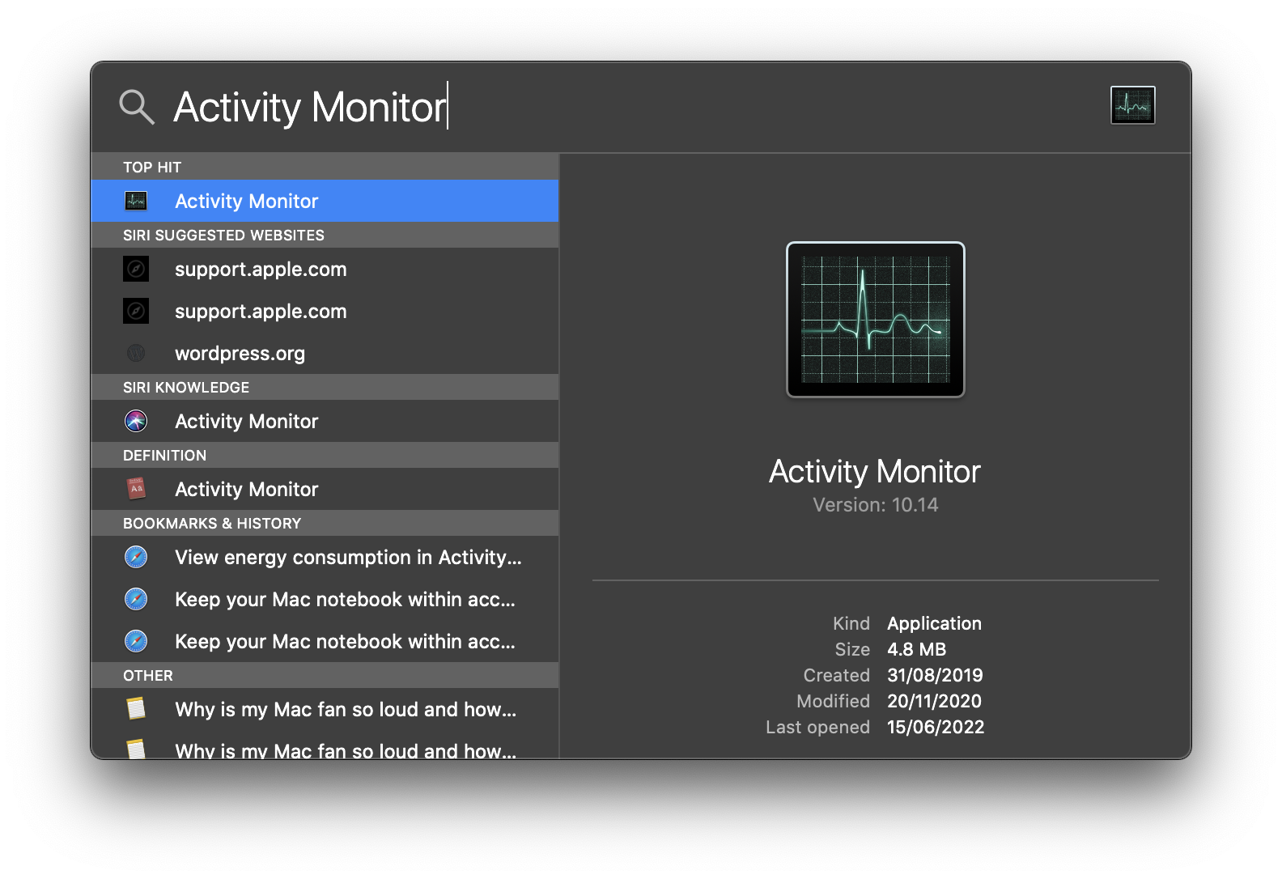Click Safari icon beside View energy consumption
Screen dimensions: 1282x879
[x=136, y=557]
